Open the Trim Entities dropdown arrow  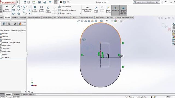pyautogui.click(x=35, y=14)
